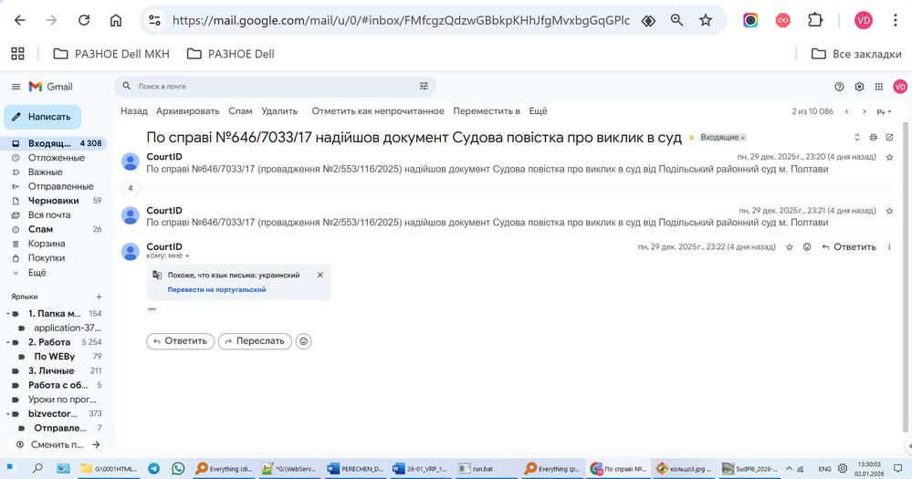912x479 pixels.
Task: Show trimmed content ellipsis
Action: pos(152,309)
